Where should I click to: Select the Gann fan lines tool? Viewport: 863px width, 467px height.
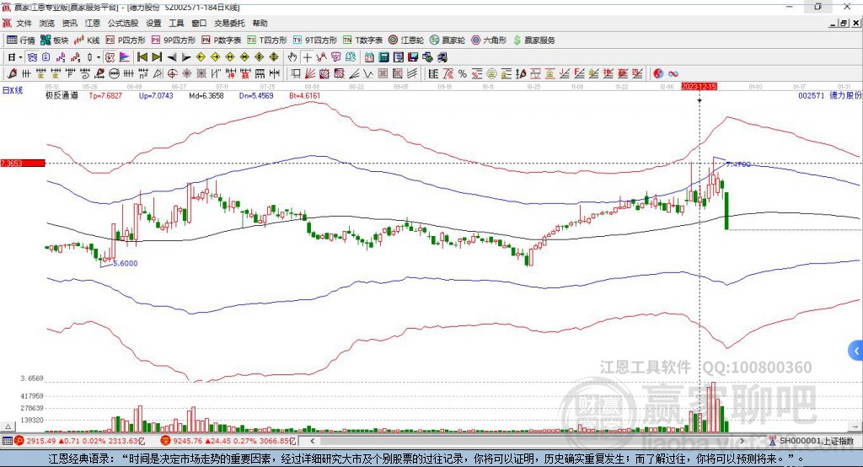310,73
